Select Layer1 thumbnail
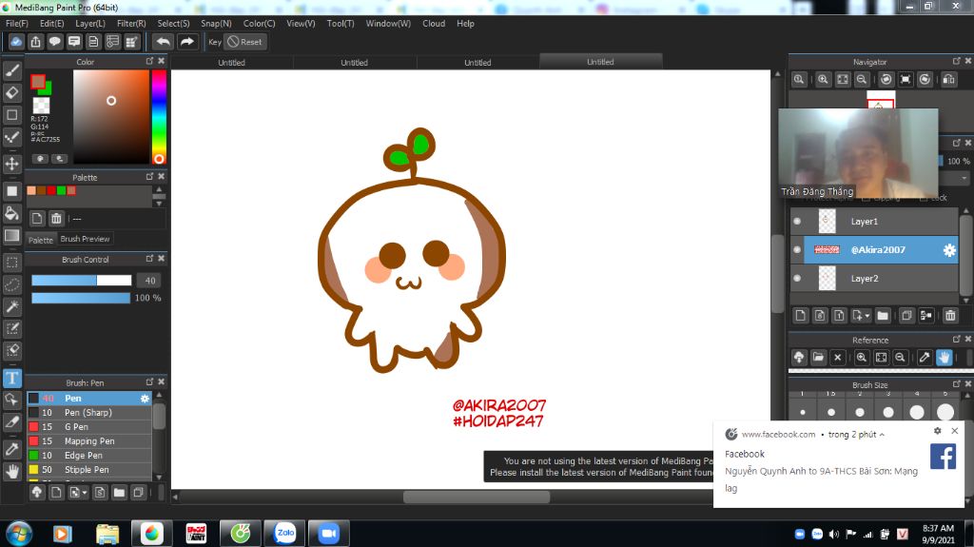Image resolution: width=974 pixels, height=547 pixels. 827,222
